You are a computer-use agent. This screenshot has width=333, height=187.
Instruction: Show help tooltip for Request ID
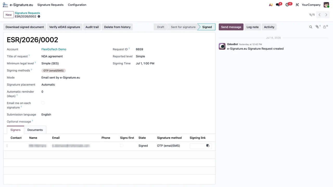pos(129,49)
